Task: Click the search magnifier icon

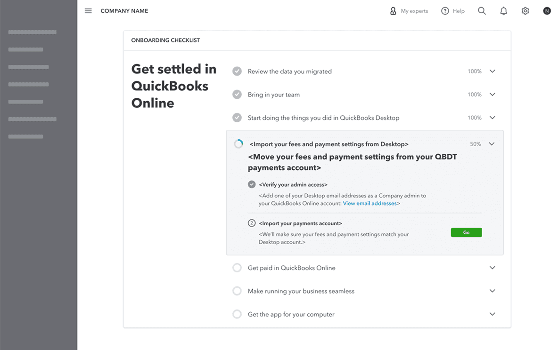Action: [x=482, y=11]
